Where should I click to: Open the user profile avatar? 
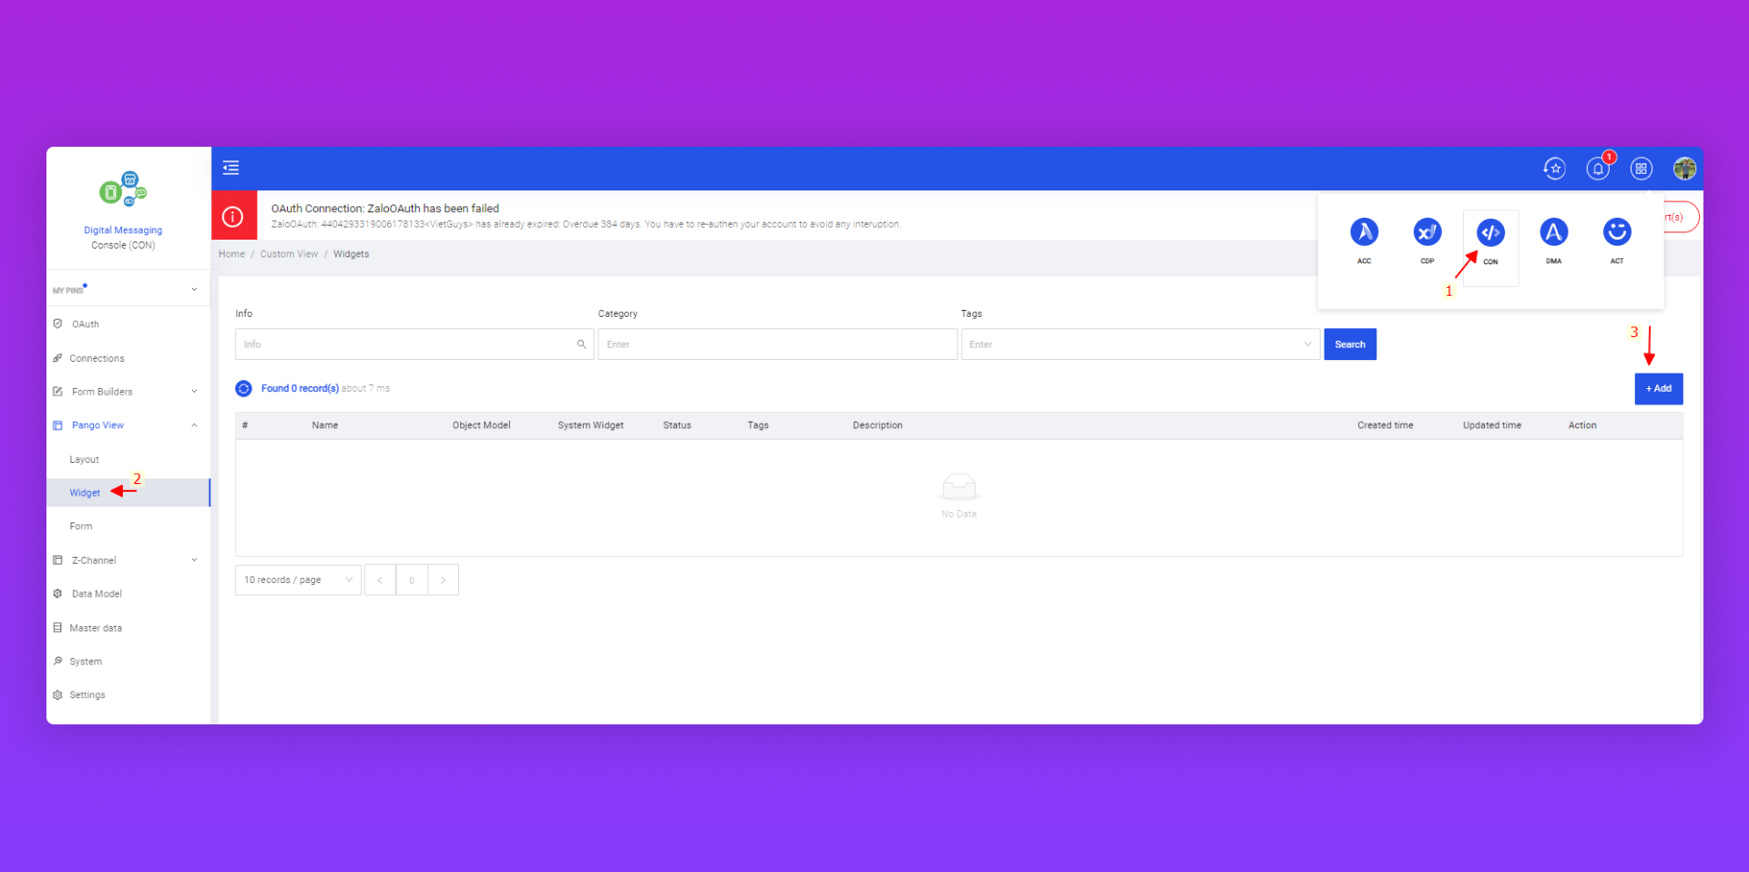pyautogui.click(x=1683, y=169)
